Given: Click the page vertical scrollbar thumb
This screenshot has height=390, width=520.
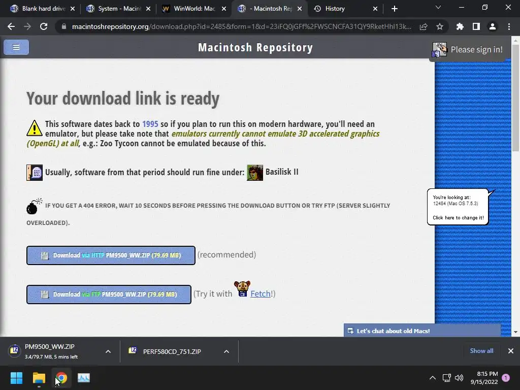Looking at the screenshot, I should (515, 98).
